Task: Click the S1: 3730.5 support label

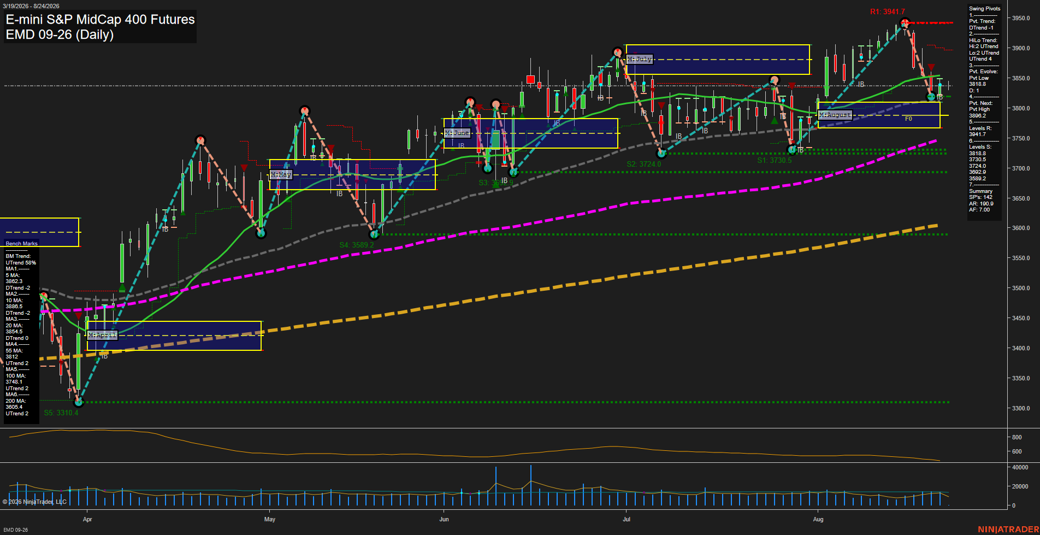Action: (775, 161)
